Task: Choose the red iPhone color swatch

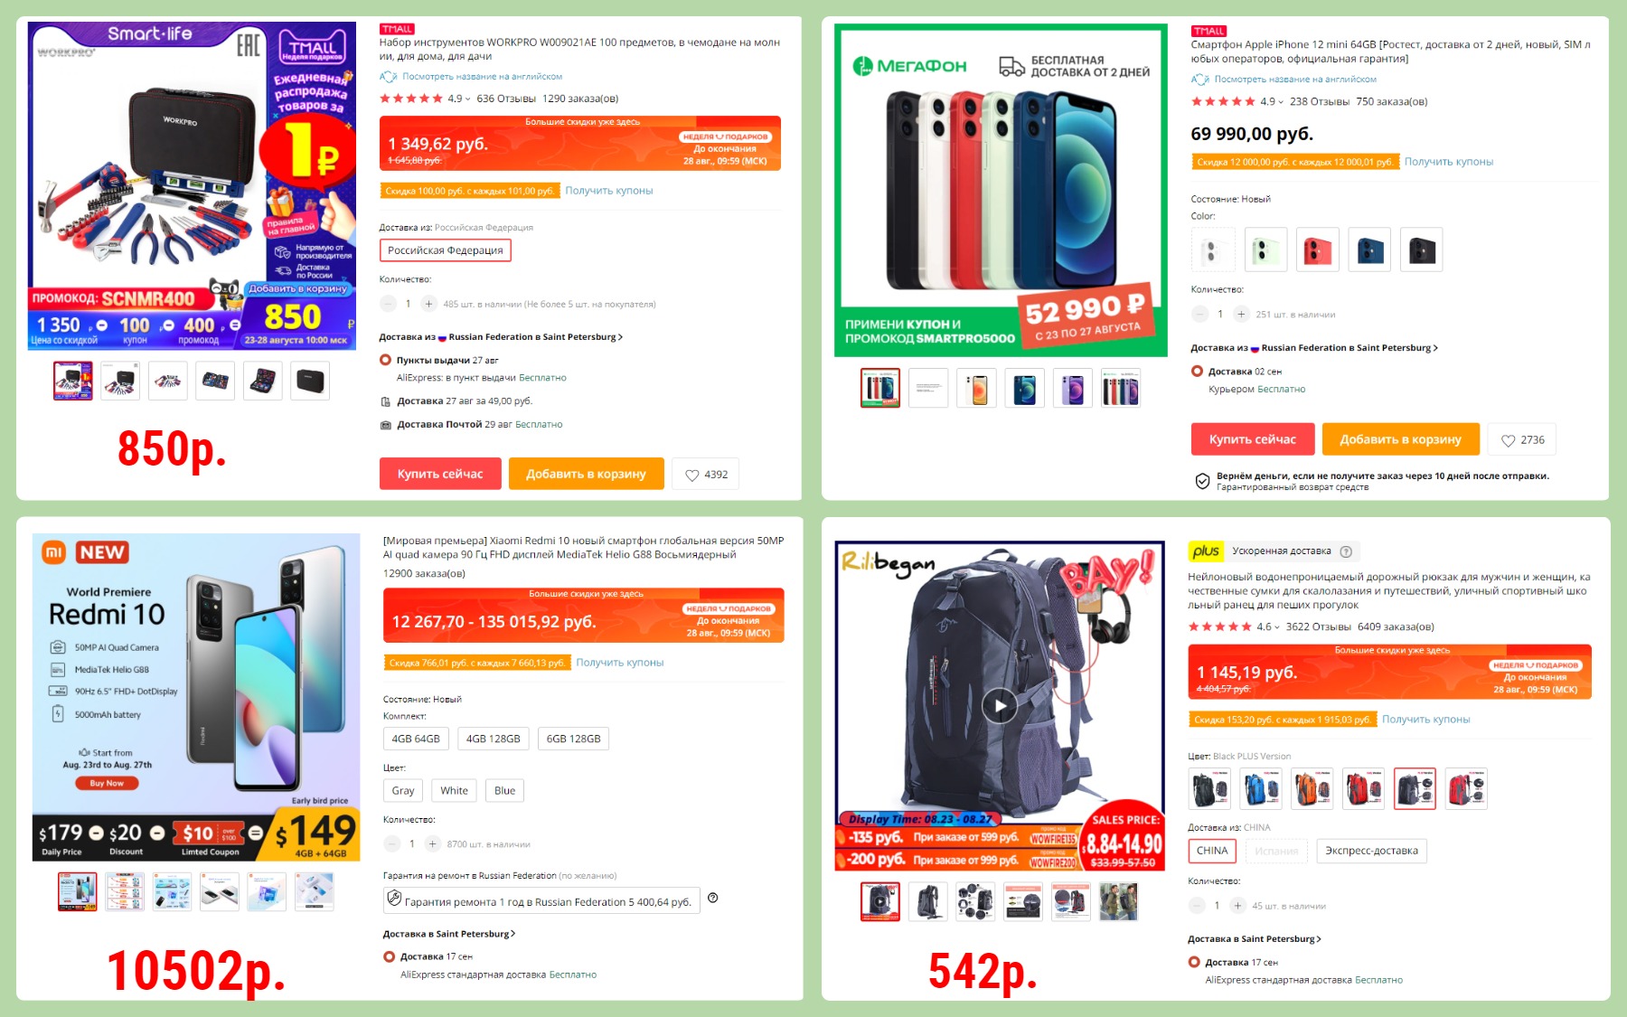Action: click(x=1317, y=250)
